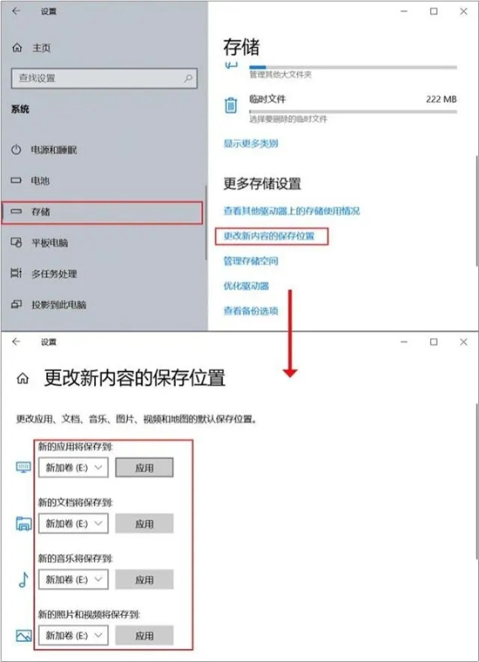Select 电池 in the sidebar

(x=102, y=180)
